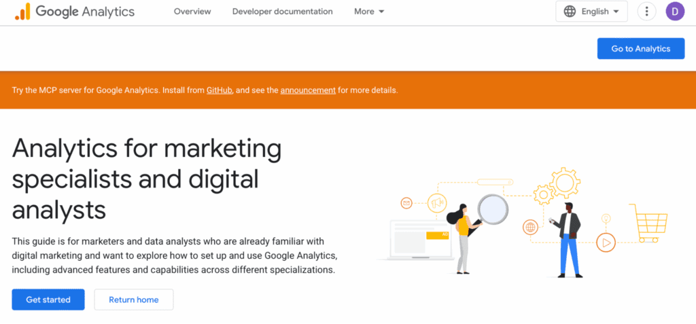Screen dimensions: 696x324
Task: Click the orange globe icon in illustration
Action: (530, 227)
